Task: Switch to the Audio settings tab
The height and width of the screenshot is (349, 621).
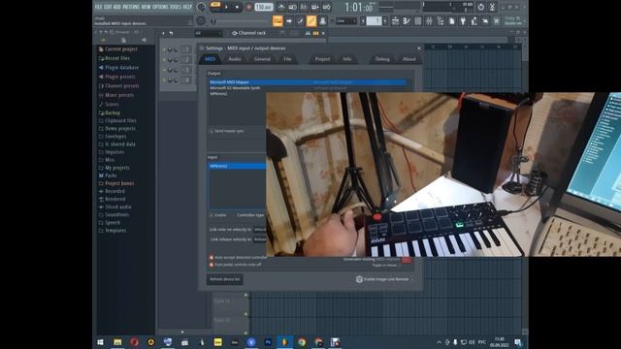Action: (235, 59)
